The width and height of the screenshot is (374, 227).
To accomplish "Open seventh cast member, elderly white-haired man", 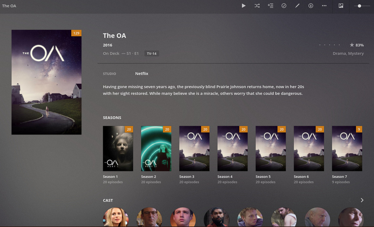I will click(x=317, y=217).
